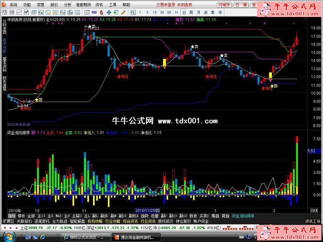
Task: Open 主力轨迹 panel
Action: [x=60, y=222]
